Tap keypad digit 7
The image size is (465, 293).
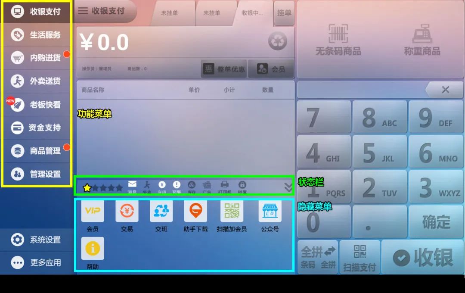click(x=324, y=117)
